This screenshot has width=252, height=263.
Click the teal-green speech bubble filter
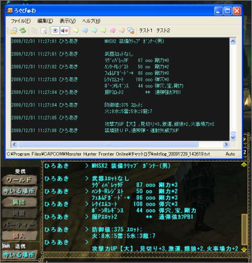click(x=94, y=31)
